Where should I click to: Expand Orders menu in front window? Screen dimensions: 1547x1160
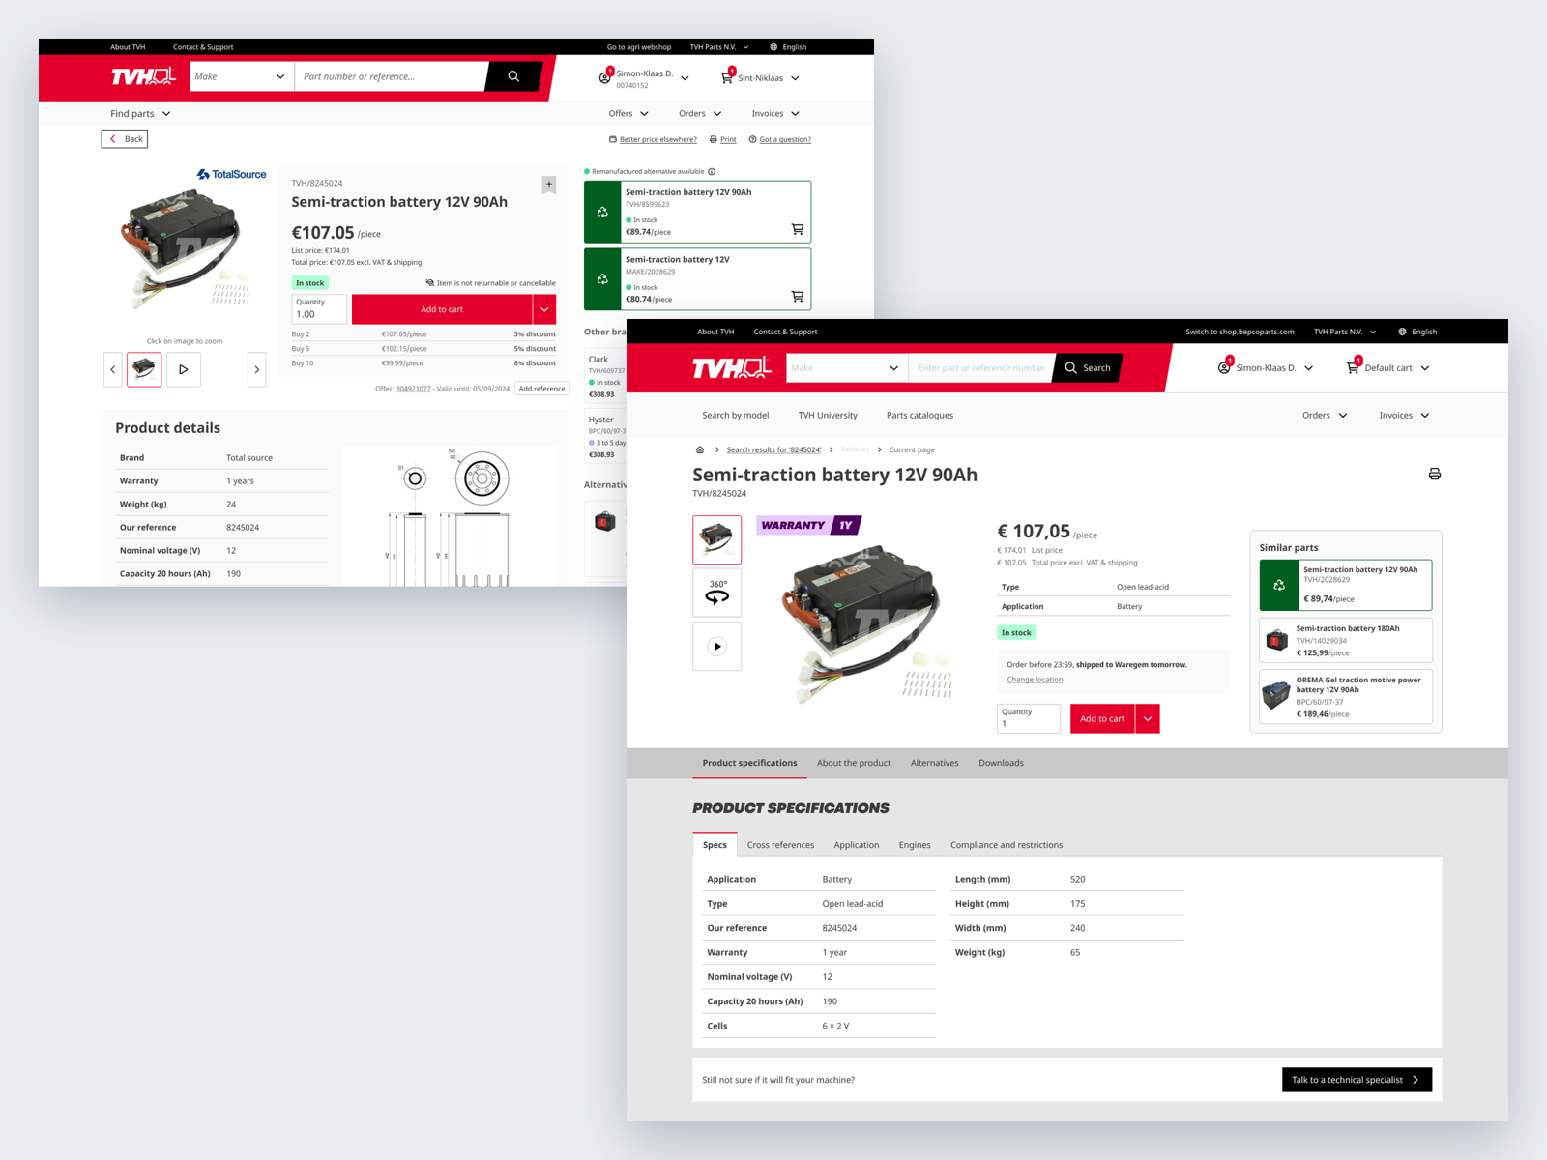pos(1325,416)
